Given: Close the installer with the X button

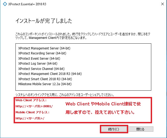Looking at the screenshot, I should (x=163, y=4).
